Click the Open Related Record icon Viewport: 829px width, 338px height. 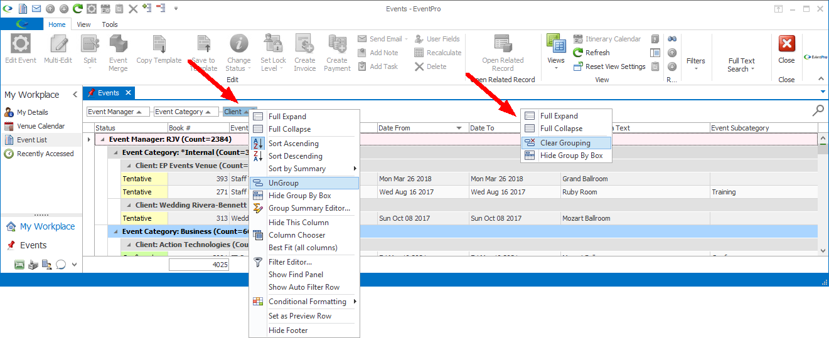(x=503, y=45)
